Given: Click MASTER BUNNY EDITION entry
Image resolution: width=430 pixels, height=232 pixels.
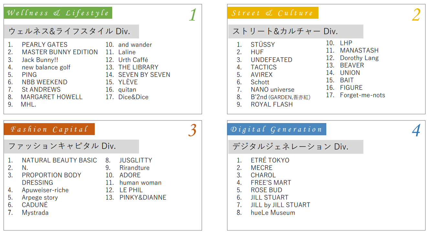Looking at the screenshot, I should tap(60, 52).
